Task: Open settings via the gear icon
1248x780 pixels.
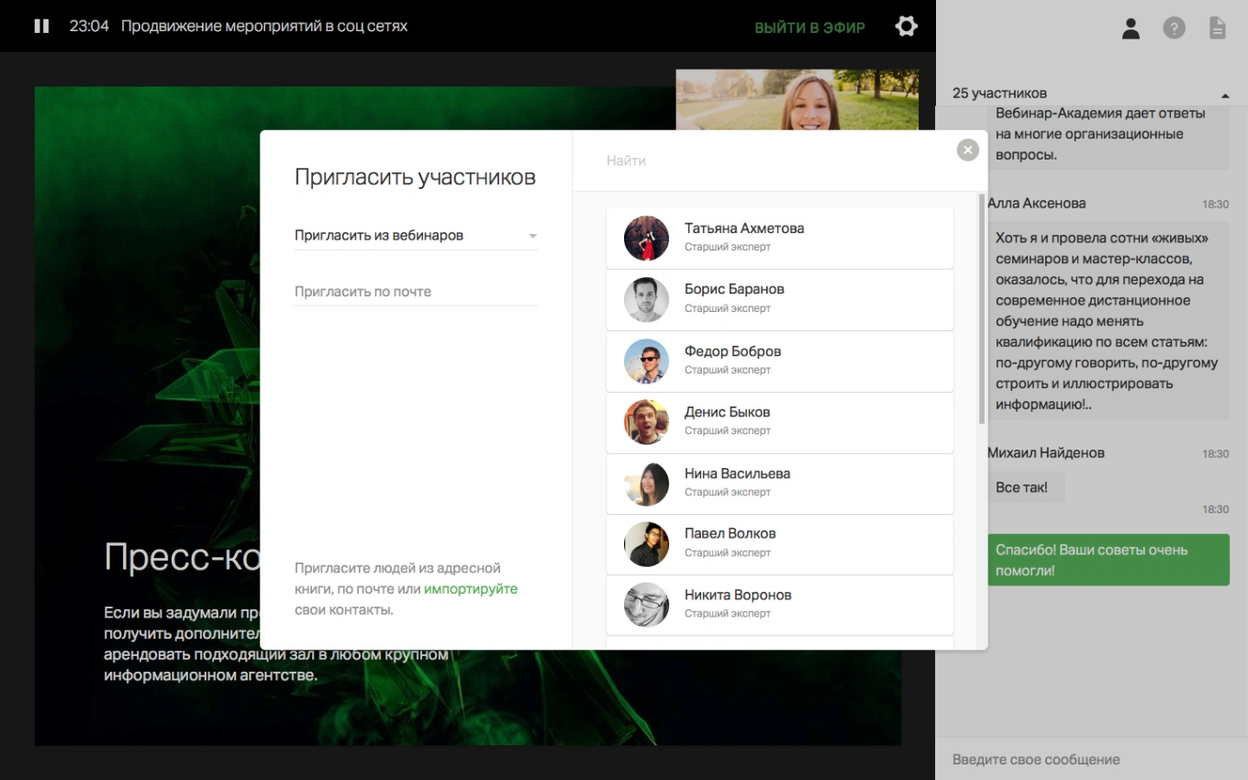Action: tap(906, 26)
